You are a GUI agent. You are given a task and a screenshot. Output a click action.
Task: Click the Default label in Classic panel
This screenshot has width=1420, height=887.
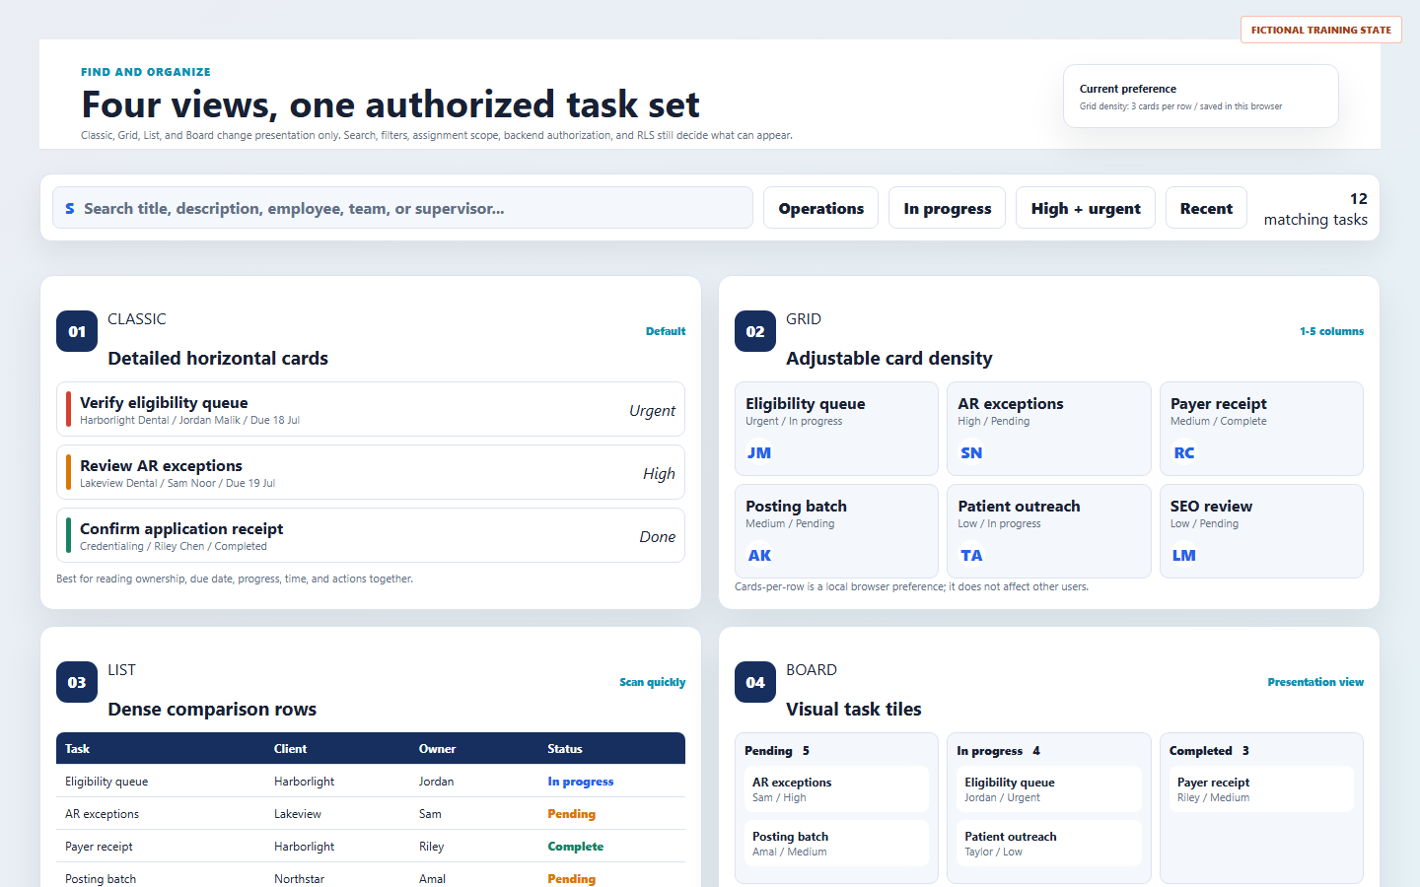(666, 331)
